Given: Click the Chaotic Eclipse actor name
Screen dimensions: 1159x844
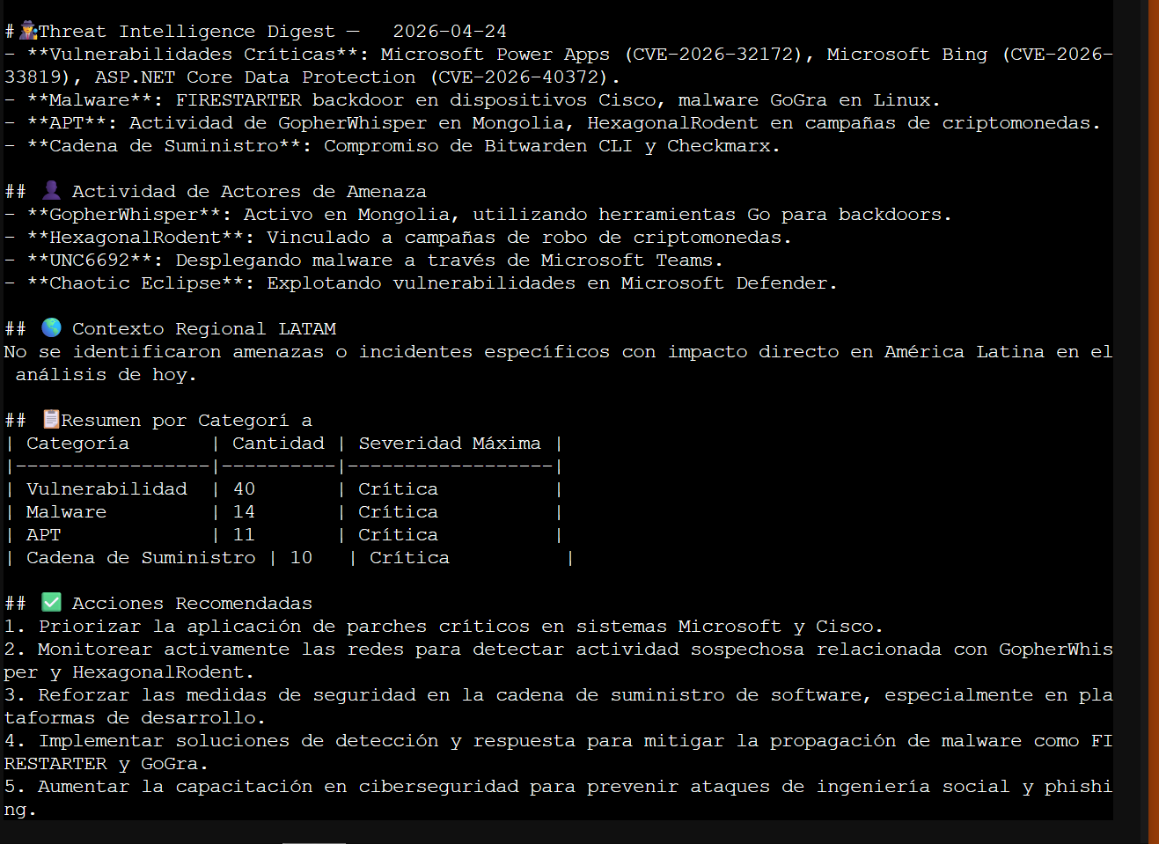Looking at the screenshot, I should click(x=135, y=283).
